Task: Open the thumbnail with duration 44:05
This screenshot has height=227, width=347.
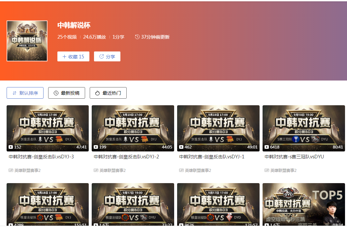Action: pyautogui.click(x=133, y=128)
